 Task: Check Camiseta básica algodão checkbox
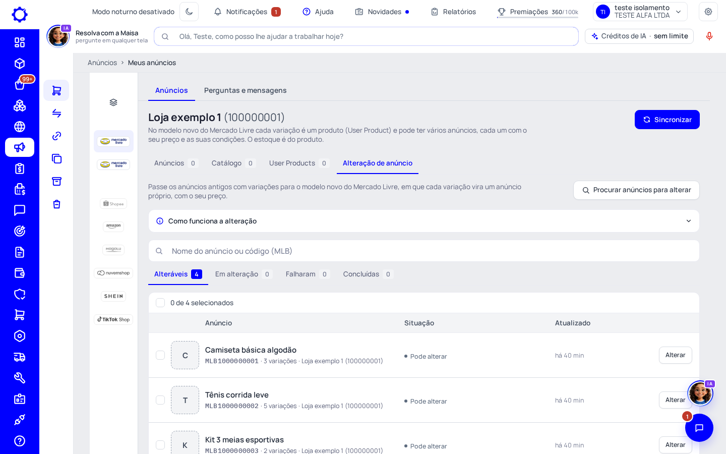click(x=160, y=355)
